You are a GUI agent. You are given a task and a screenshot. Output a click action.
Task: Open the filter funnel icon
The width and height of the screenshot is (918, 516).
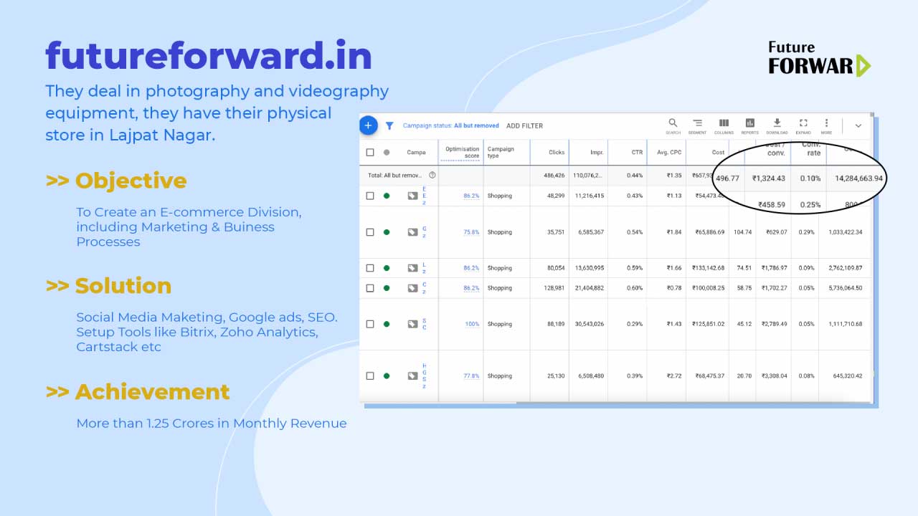tap(389, 125)
